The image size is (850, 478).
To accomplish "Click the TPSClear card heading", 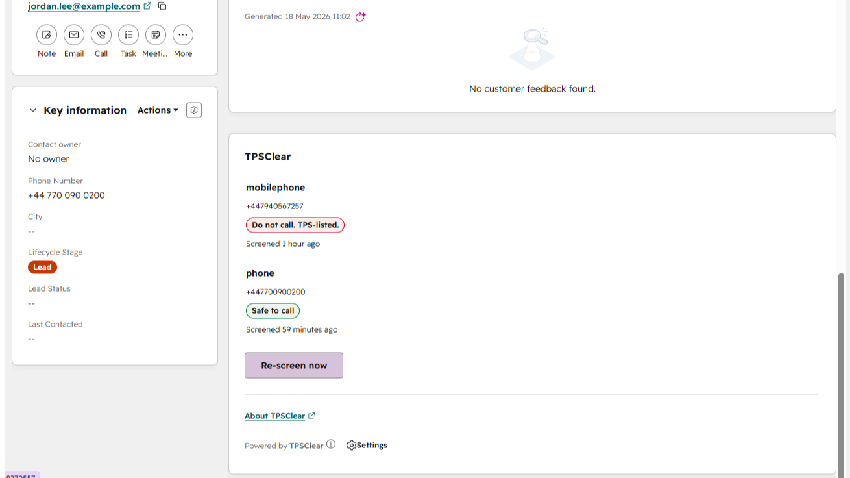I will [268, 157].
